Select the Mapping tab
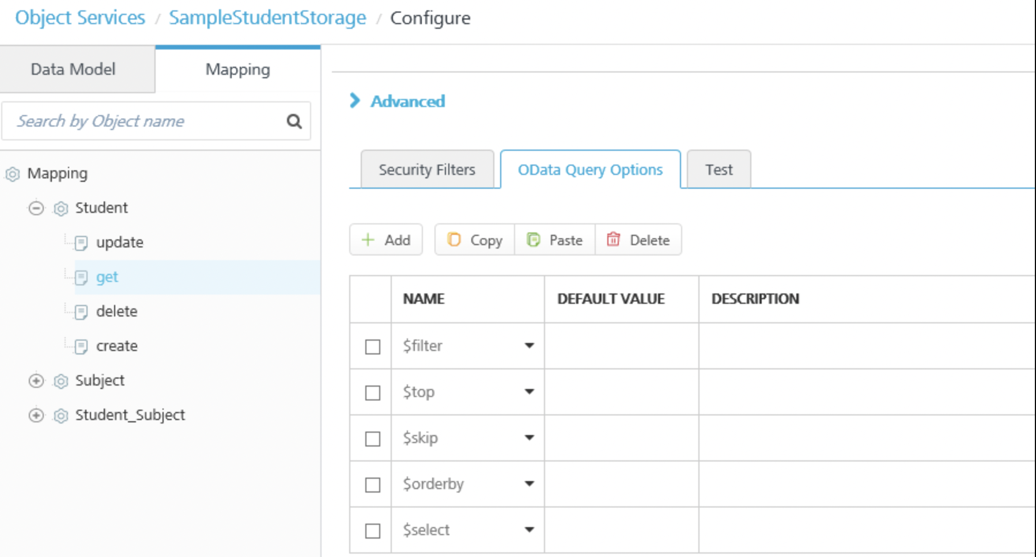 pos(238,69)
